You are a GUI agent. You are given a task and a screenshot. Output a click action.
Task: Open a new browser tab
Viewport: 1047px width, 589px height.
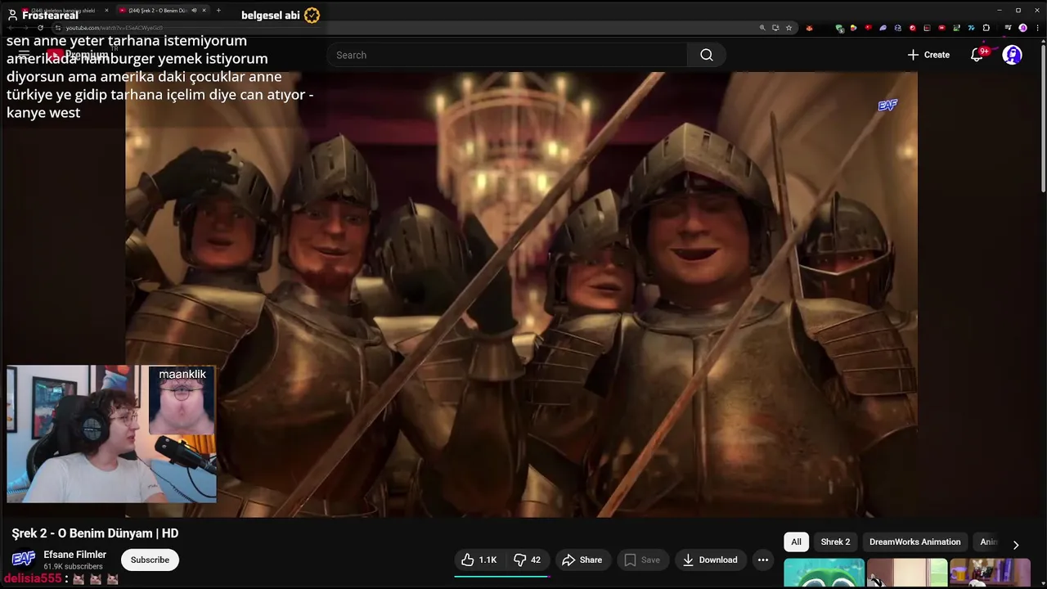pyautogui.click(x=218, y=11)
